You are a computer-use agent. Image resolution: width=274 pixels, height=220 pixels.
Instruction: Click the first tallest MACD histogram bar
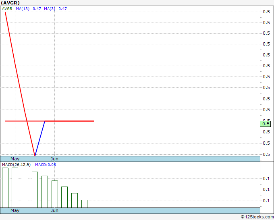5,188
